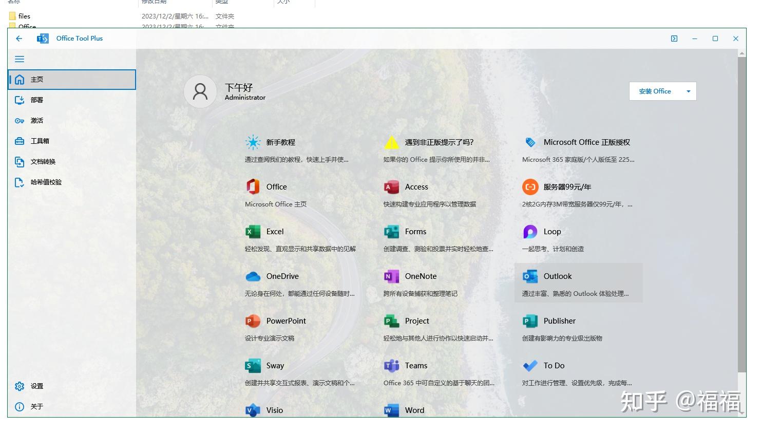
Task: Toggle the hamburger menu to collapse sidebar
Action: tap(20, 59)
